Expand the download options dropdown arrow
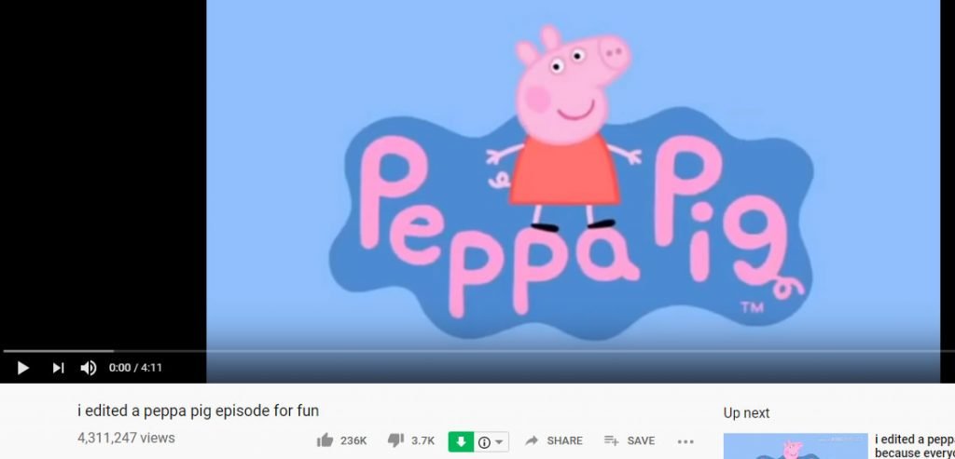Screen dimensions: 955x459 500,442
